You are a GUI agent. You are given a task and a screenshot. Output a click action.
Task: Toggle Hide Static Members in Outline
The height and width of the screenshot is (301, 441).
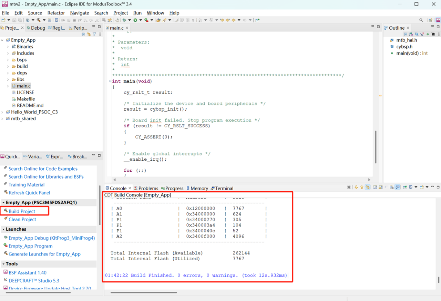coord(422,34)
